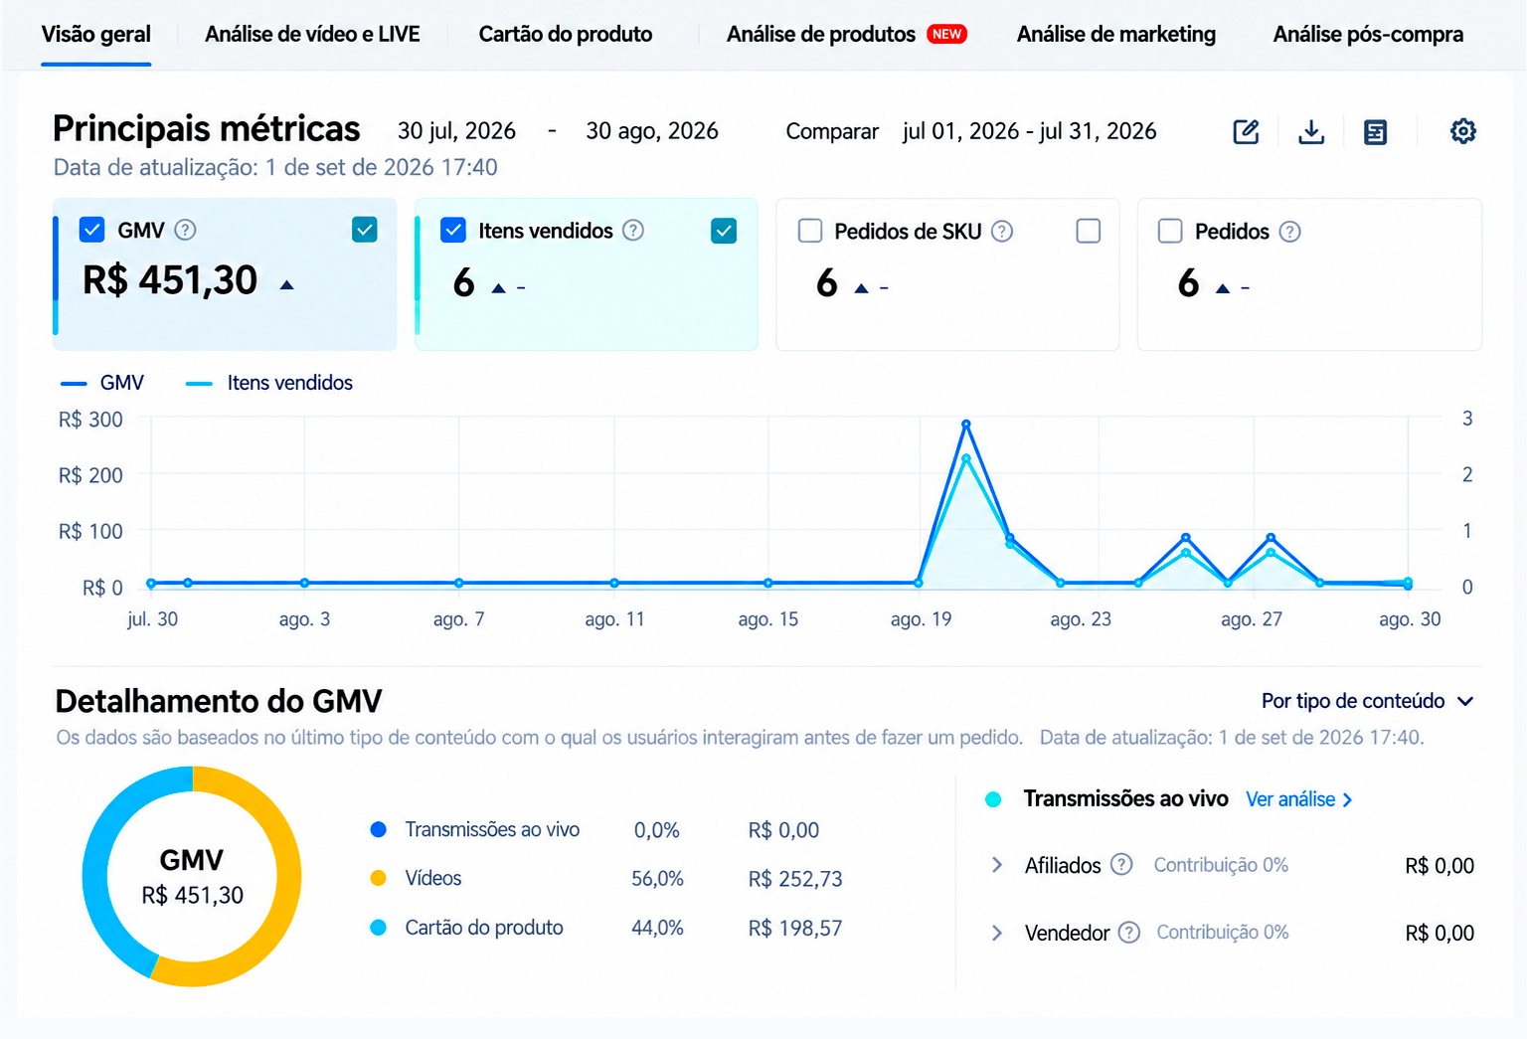Viewport: 1527px width, 1039px height.
Task: Show help tooltip for GMV
Action: (185, 230)
